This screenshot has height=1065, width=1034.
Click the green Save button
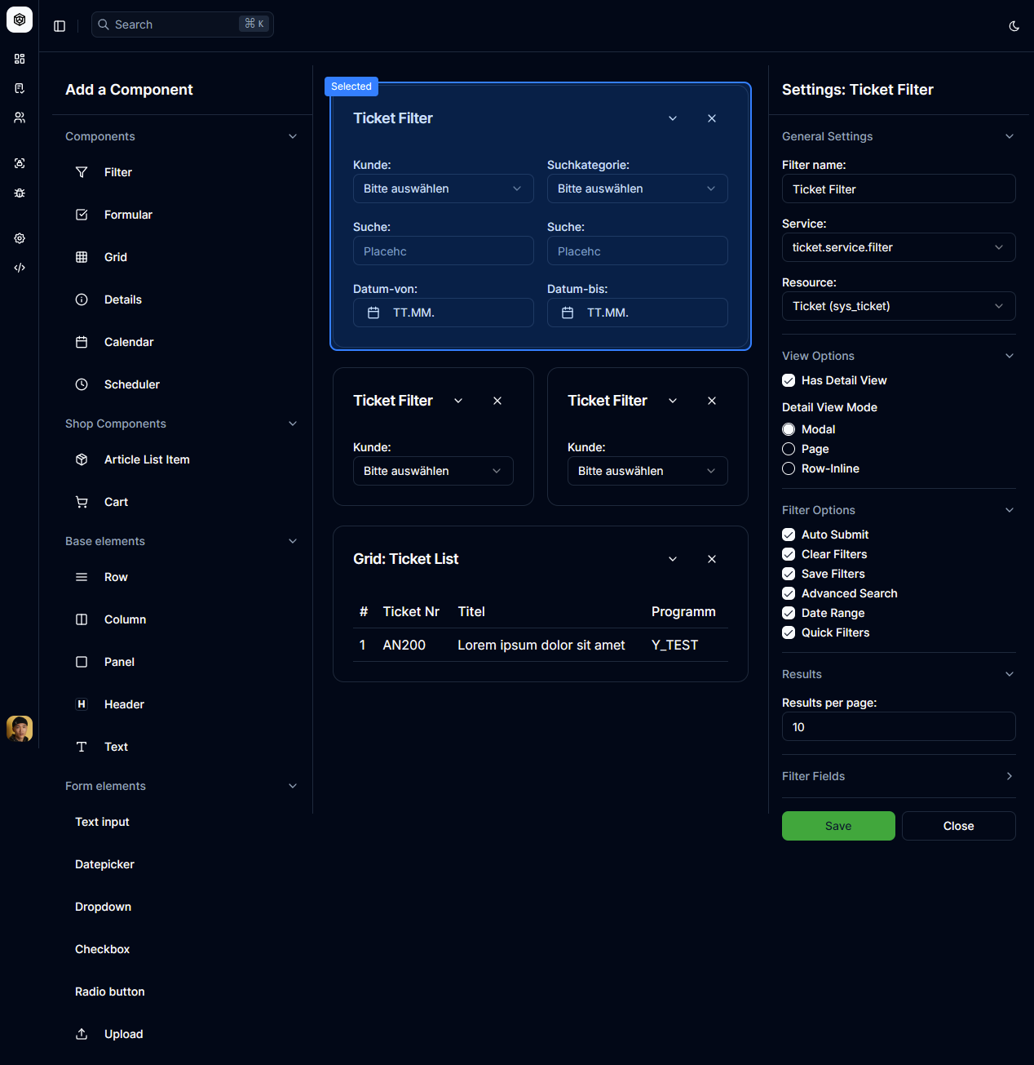coord(837,826)
